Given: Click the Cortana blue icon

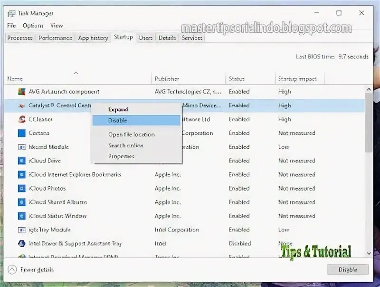Looking at the screenshot, I should point(21,133).
